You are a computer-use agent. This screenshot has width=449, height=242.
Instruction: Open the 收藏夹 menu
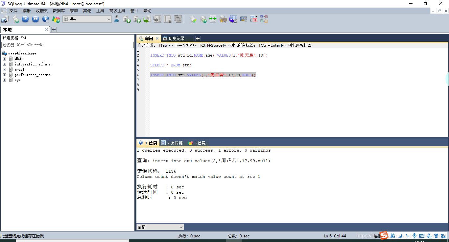(42, 11)
